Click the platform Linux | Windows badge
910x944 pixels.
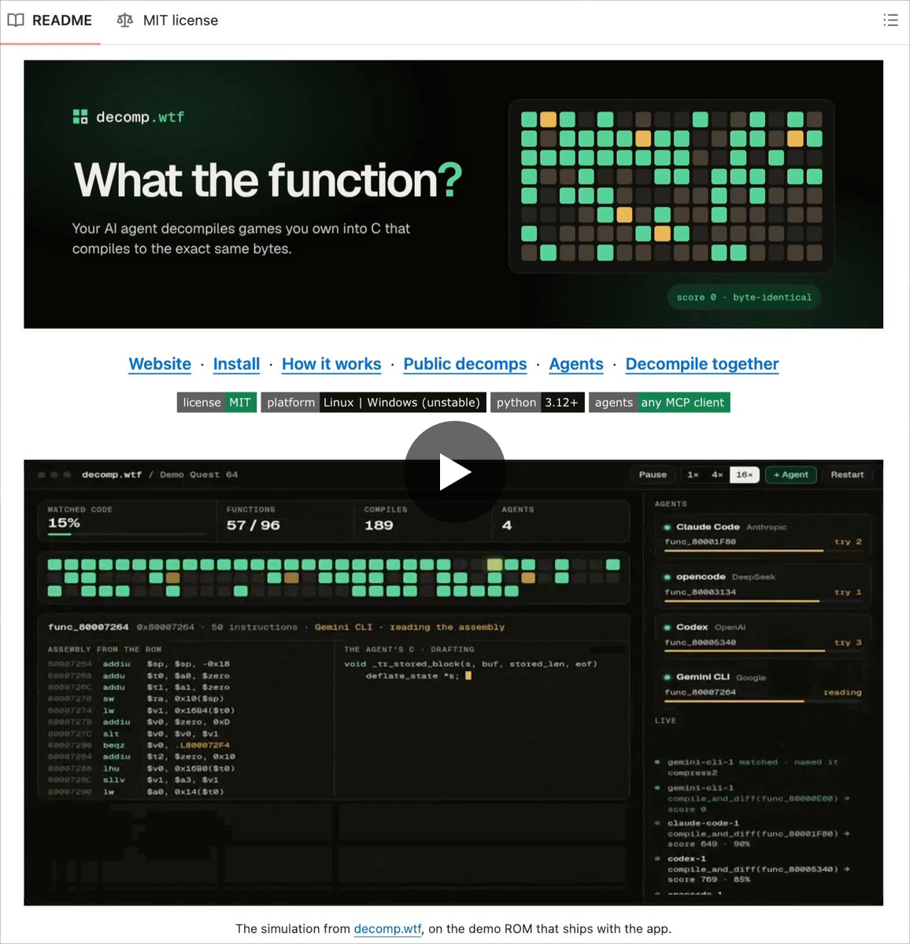pos(373,403)
